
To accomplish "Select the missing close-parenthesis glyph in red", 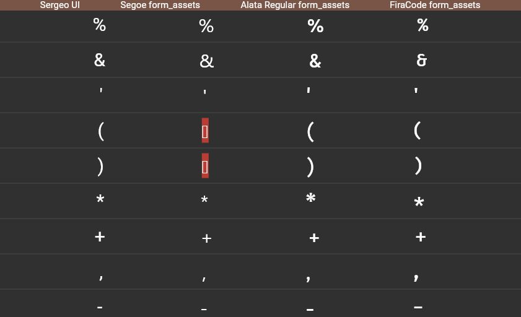I will 205,166.
